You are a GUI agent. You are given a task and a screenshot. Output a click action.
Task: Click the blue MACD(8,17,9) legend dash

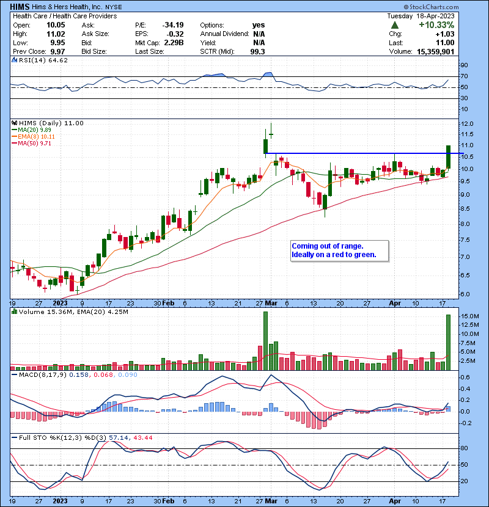tap(14, 375)
